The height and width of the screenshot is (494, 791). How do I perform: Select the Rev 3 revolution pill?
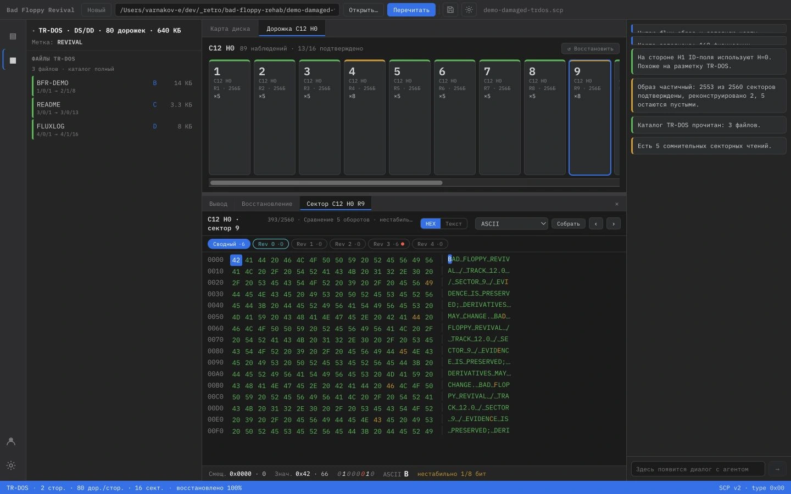pos(388,244)
